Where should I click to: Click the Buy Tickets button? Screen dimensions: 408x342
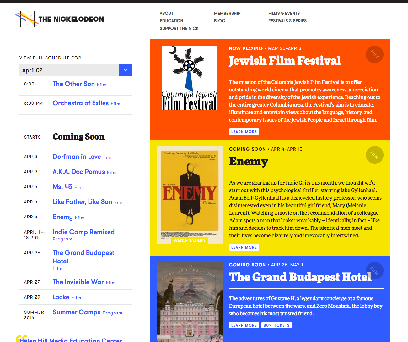[x=276, y=325]
